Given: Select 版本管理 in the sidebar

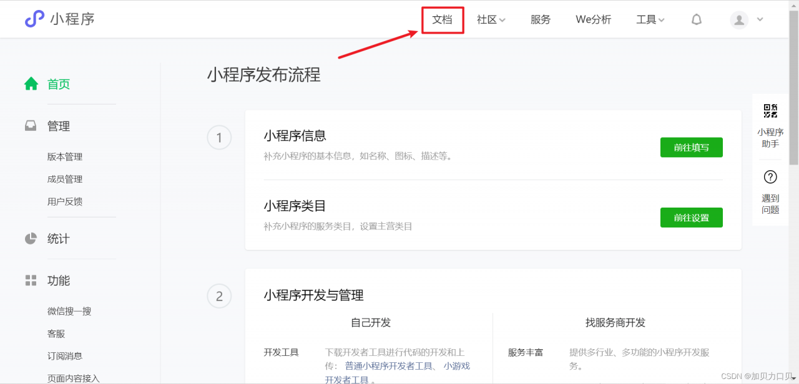Looking at the screenshot, I should pyautogui.click(x=64, y=156).
